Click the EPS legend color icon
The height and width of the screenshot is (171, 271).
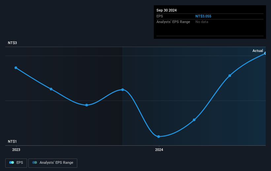tap(12, 162)
